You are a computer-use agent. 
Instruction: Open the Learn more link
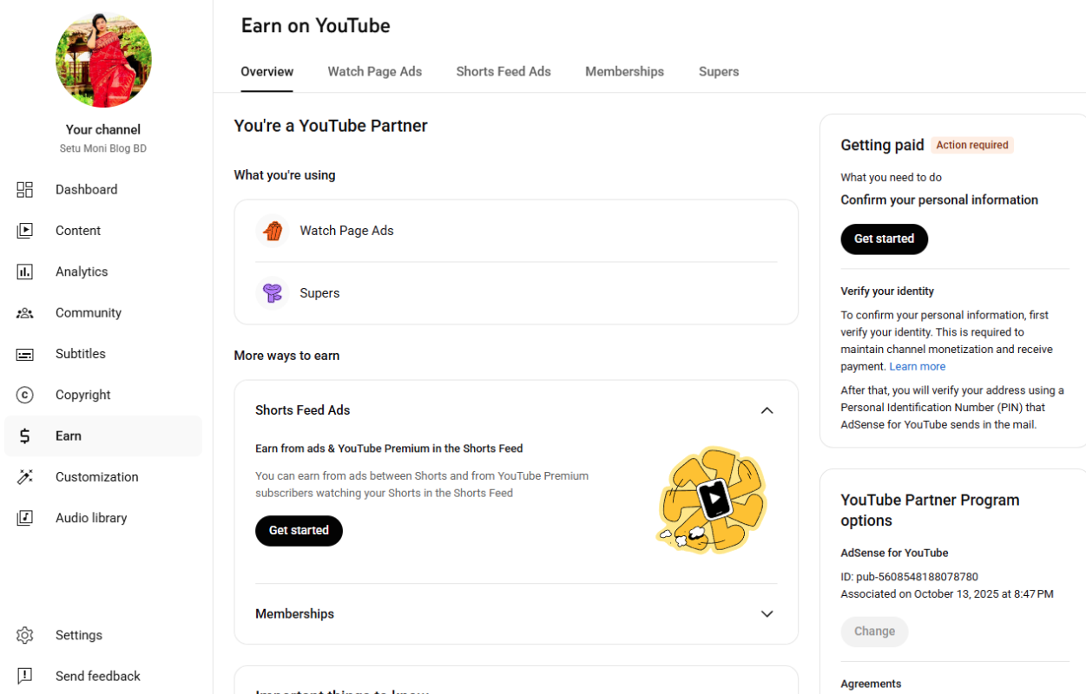pyautogui.click(x=917, y=366)
